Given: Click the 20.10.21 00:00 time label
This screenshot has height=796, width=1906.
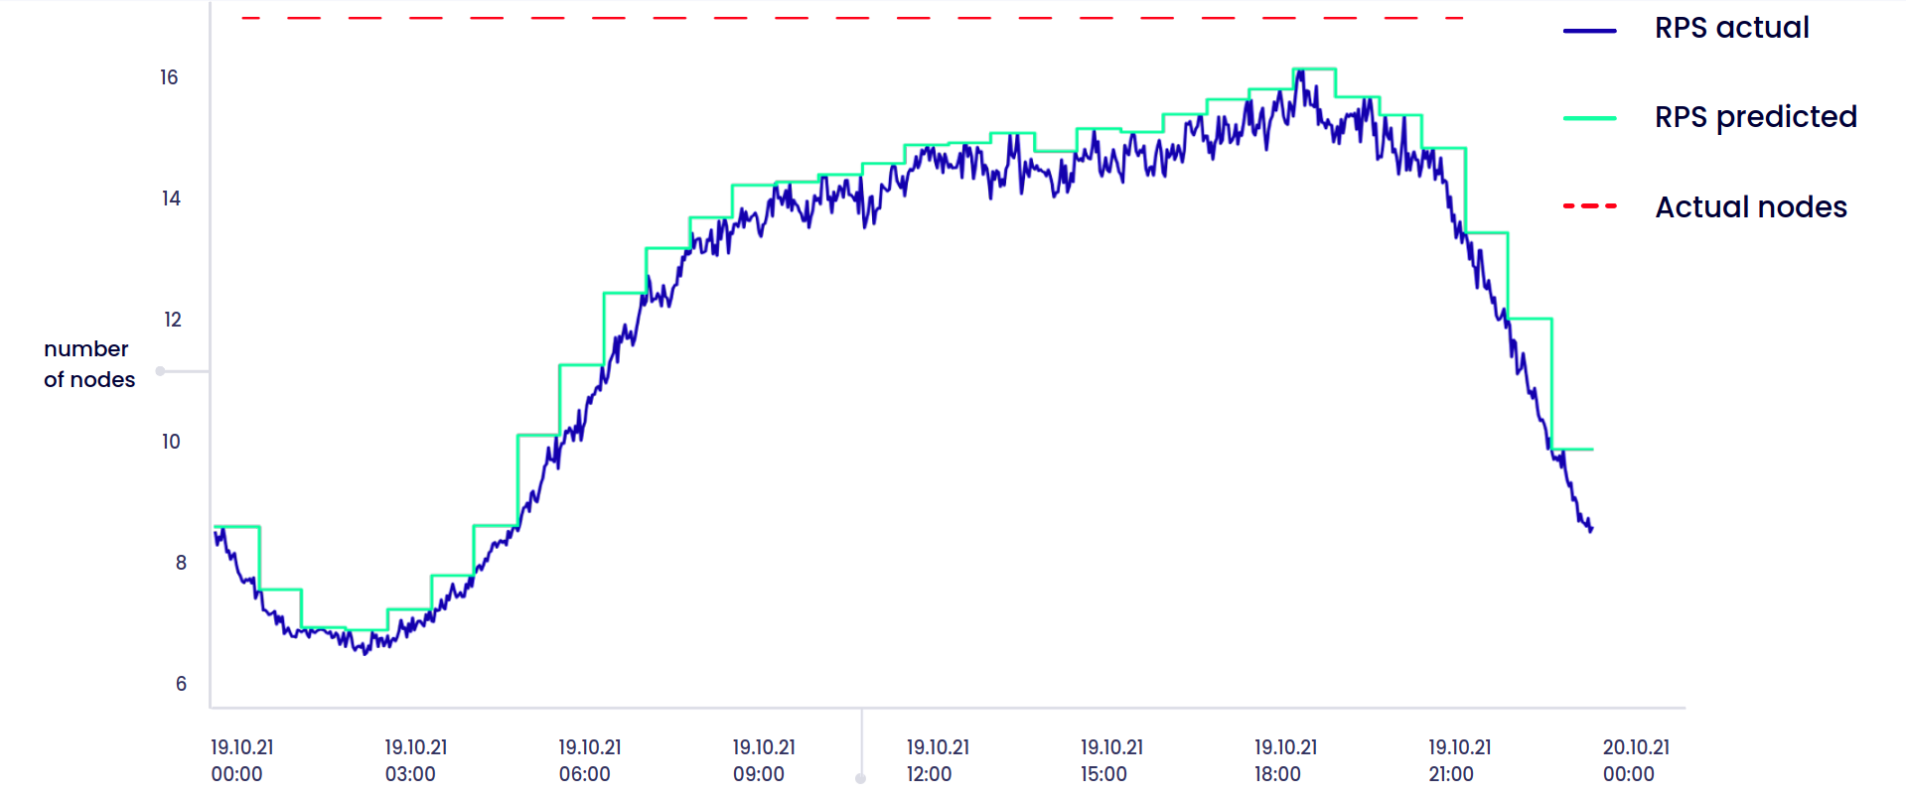Looking at the screenshot, I should coord(1636,761).
